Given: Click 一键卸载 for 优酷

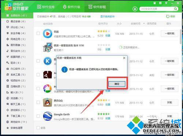Looking at the screenshot, I should pos(169,33).
